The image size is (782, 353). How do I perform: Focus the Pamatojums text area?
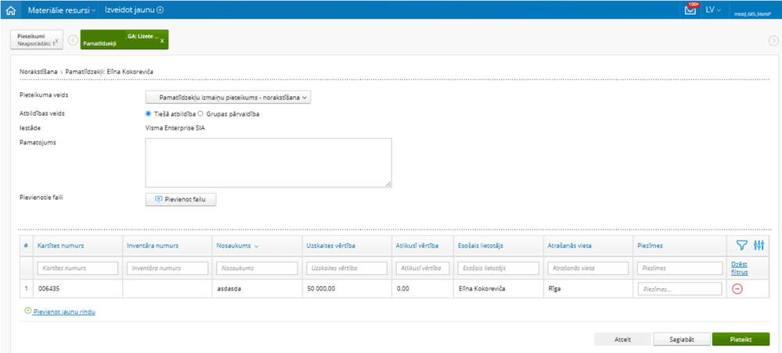point(268,162)
